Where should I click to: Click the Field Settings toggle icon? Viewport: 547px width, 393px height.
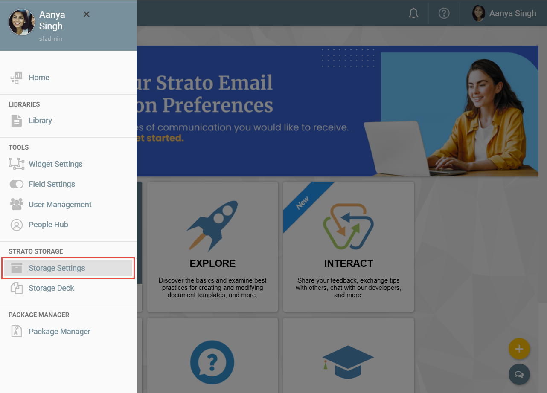(x=16, y=184)
